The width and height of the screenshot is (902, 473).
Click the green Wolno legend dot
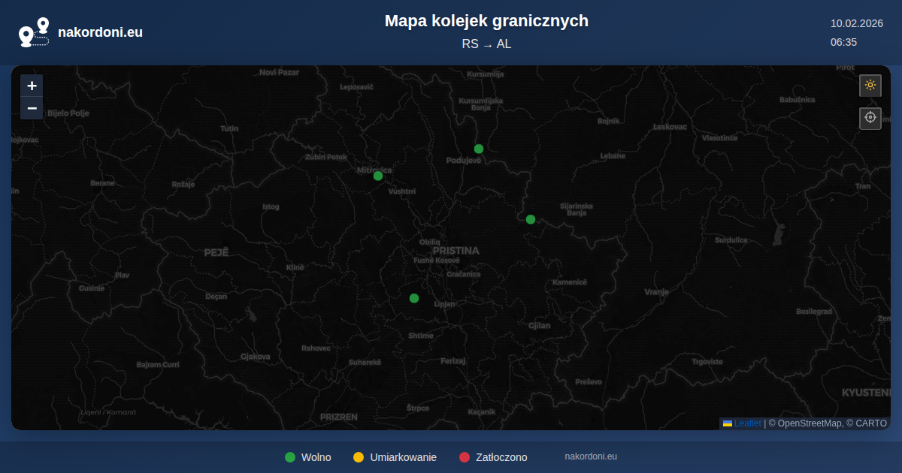(290, 457)
